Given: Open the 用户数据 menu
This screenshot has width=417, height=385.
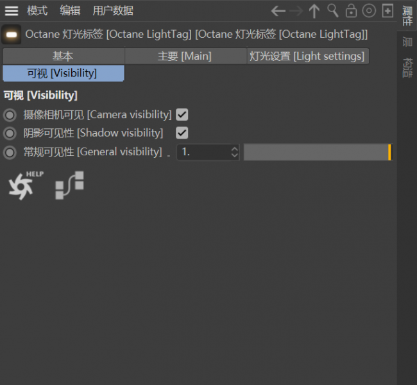Looking at the screenshot, I should pos(113,11).
